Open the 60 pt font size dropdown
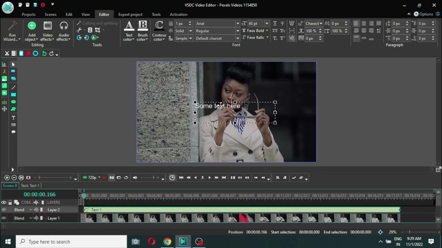Viewport: 442px width, 248px height. [x=267, y=23]
